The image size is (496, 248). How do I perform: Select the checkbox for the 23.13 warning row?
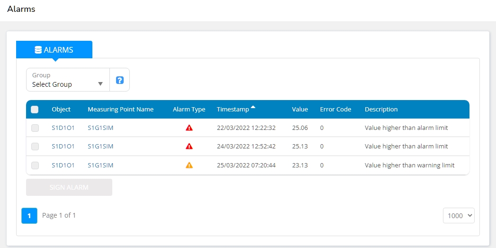coord(35,165)
